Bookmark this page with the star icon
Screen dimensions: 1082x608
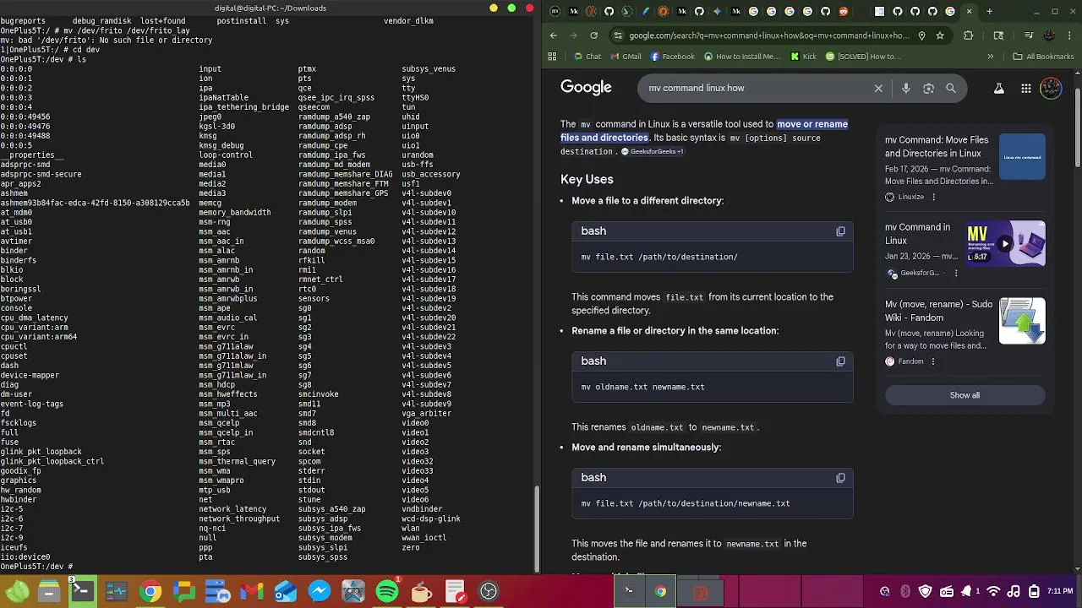point(940,35)
